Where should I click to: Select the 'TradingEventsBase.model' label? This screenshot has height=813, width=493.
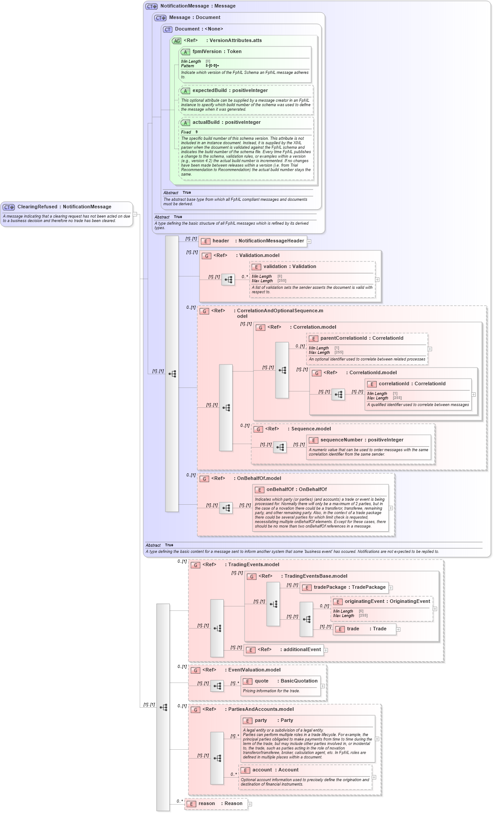[x=316, y=576]
